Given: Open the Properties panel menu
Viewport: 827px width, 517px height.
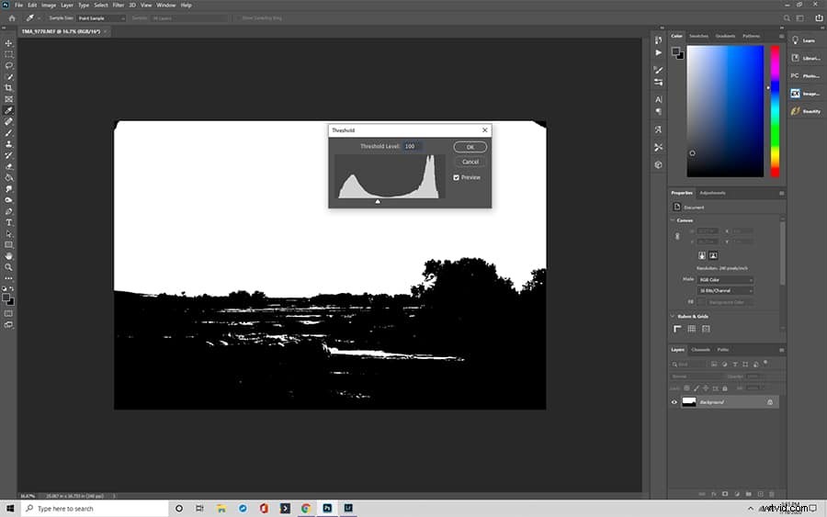Looking at the screenshot, I should click(781, 193).
